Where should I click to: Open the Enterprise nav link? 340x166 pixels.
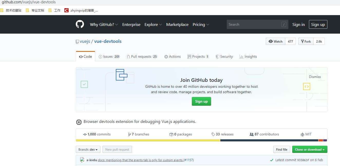pyautogui.click(x=131, y=25)
